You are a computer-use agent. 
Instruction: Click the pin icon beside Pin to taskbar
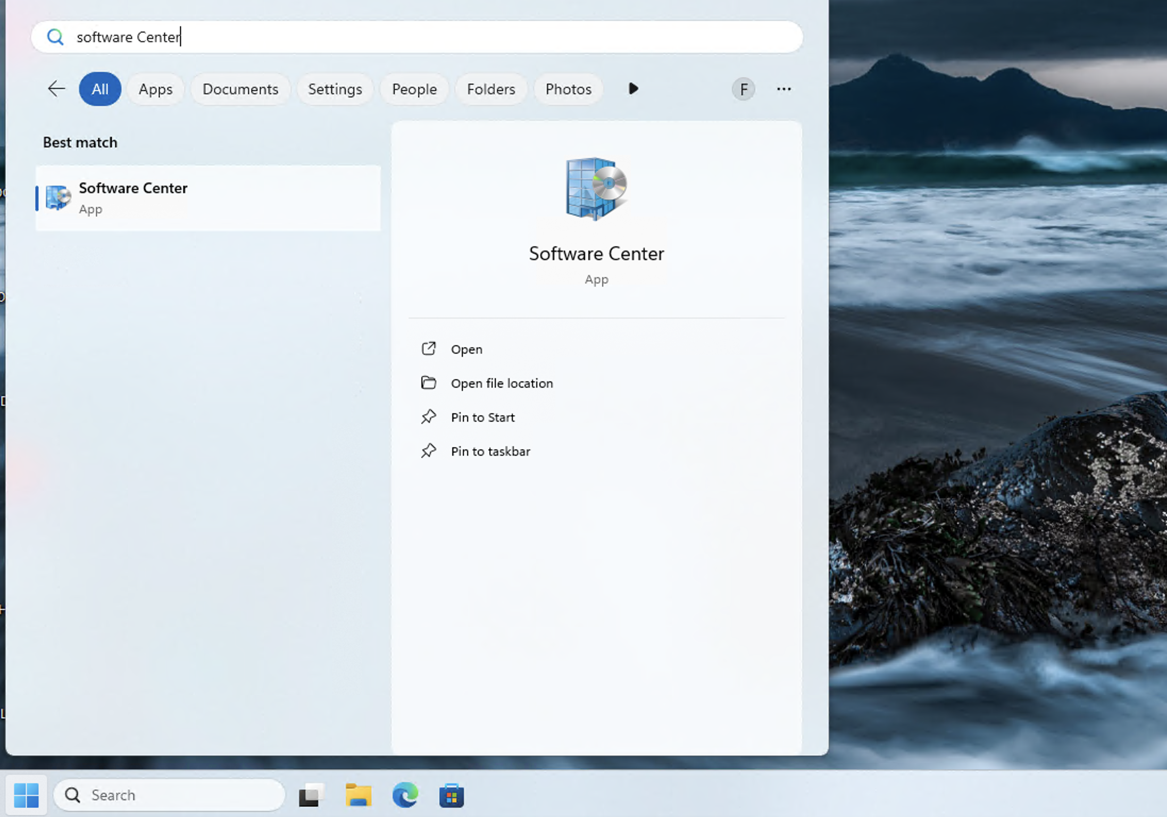(x=429, y=451)
